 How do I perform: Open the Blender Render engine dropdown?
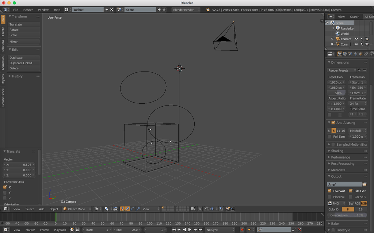point(185,10)
